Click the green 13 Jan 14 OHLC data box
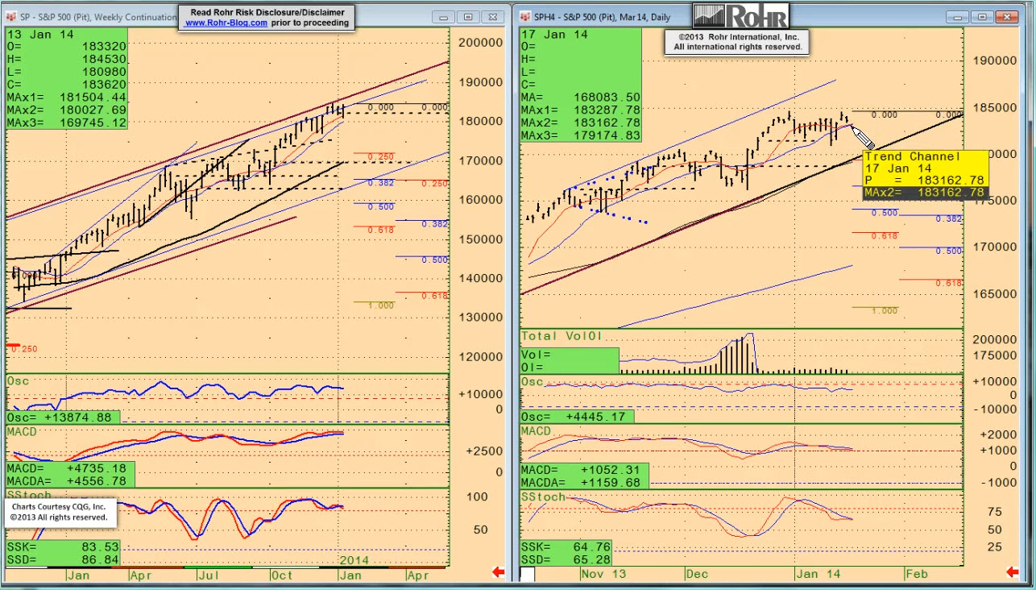 click(x=67, y=78)
